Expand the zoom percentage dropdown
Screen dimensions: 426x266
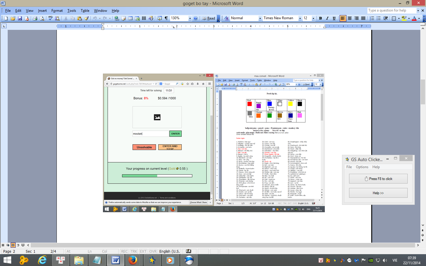[190, 18]
